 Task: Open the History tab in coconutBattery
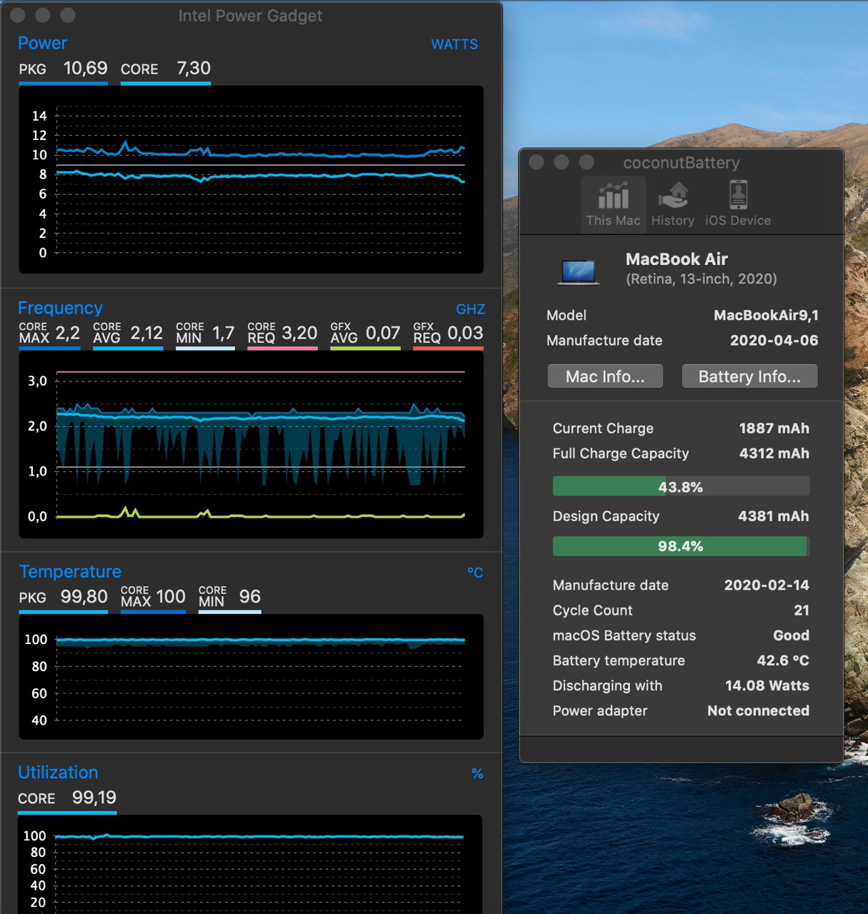pos(673,204)
